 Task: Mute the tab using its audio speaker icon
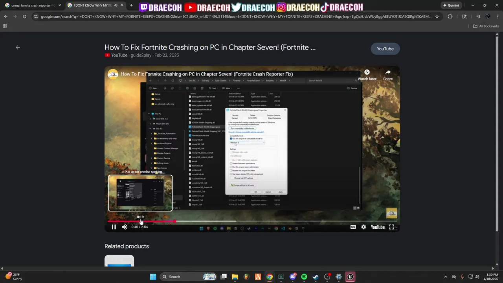point(116,6)
